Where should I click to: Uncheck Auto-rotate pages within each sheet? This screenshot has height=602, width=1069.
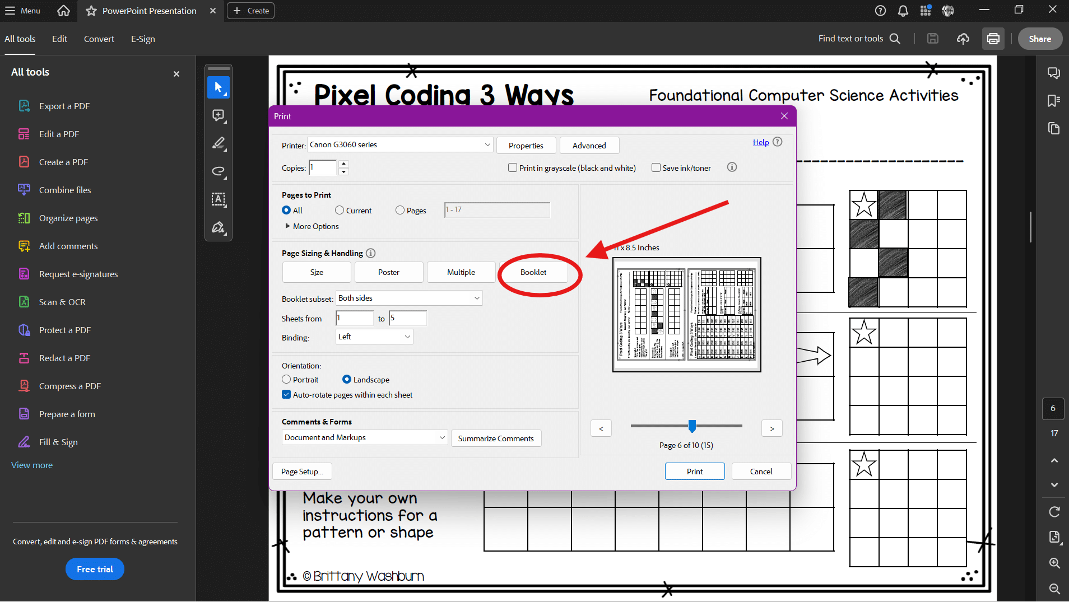(286, 395)
